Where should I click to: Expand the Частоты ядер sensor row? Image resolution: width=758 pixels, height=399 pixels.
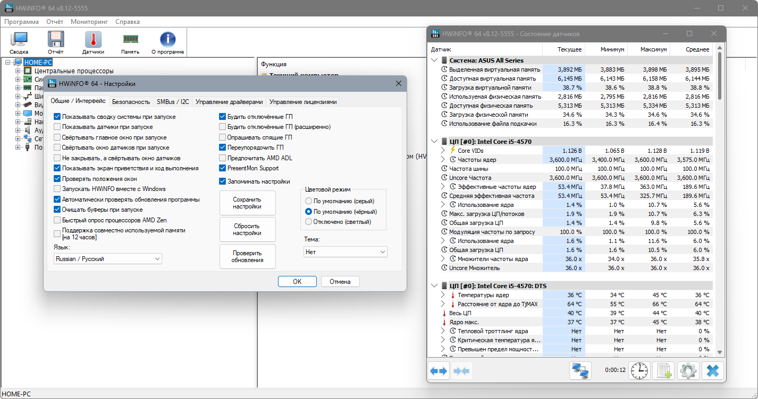coord(443,160)
